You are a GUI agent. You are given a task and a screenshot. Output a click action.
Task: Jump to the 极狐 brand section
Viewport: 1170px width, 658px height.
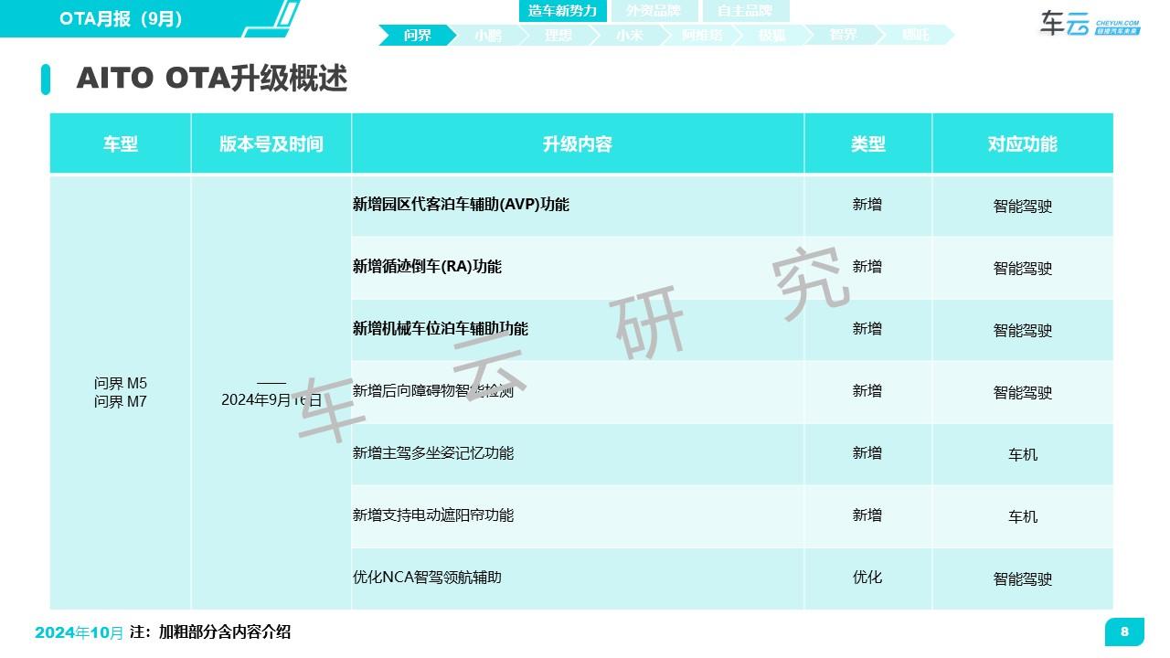[x=772, y=36]
